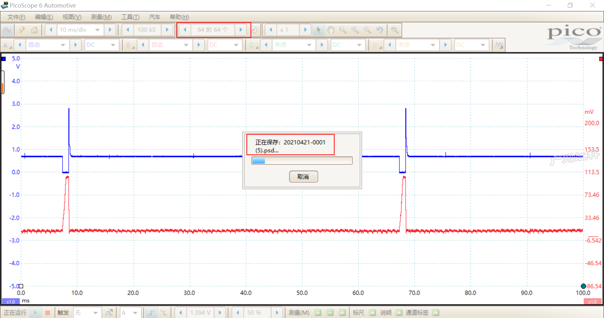Click the undo zoom arrow
Screen dimensions: 604x318
[x=380, y=30]
